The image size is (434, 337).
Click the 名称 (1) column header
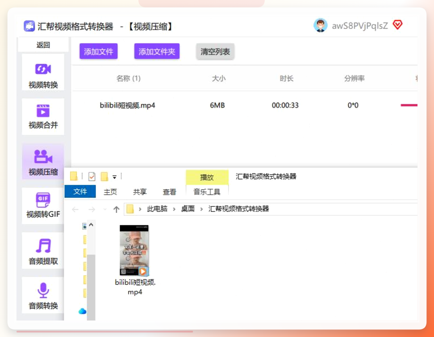coord(129,78)
